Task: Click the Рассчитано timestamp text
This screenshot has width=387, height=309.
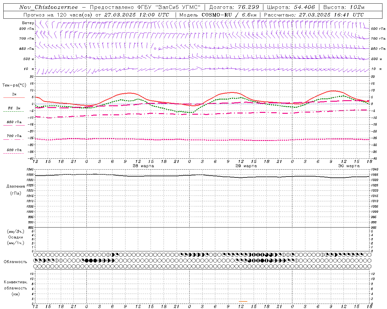Action: tap(314, 15)
